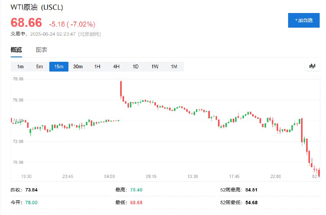Click the 52周最低 value 54.68
Viewport: 326px width, 215px height.
(x=251, y=202)
